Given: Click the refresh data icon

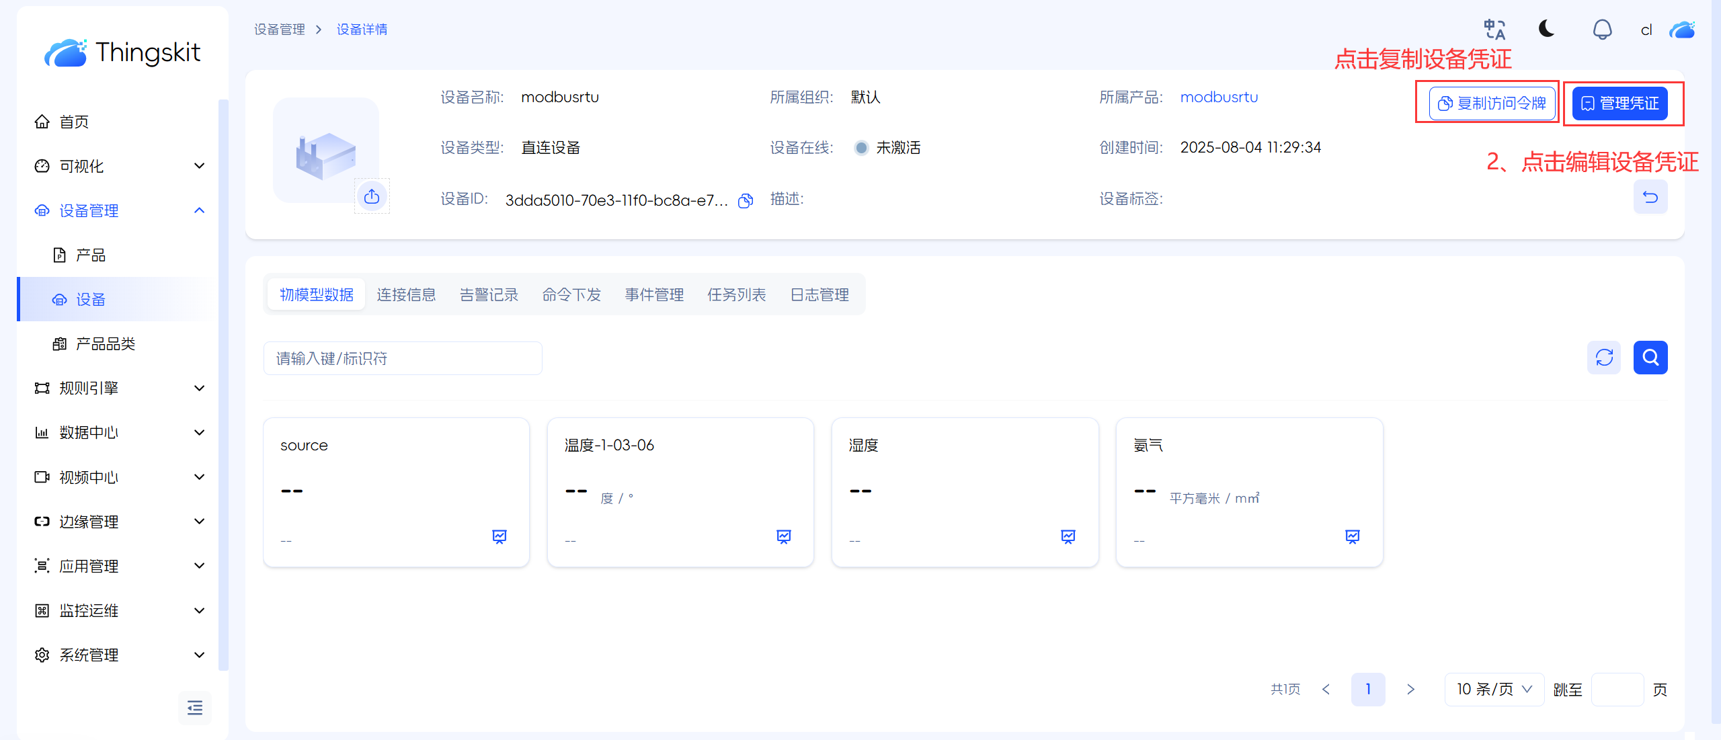Looking at the screenshot, I should (x=1604, y=358).
